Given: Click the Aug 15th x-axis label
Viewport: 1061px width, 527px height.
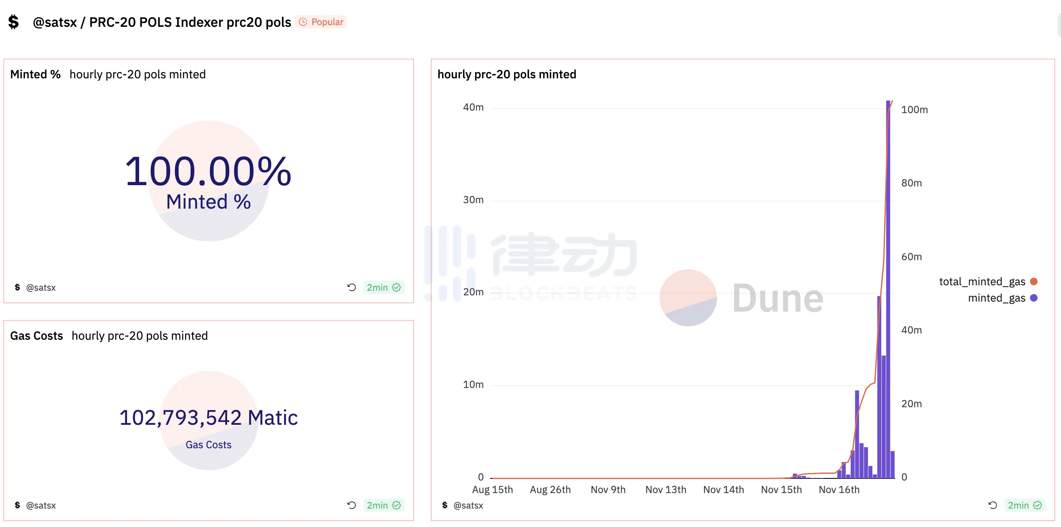Looking at the screenshot, I should click(x=492, y=489).
